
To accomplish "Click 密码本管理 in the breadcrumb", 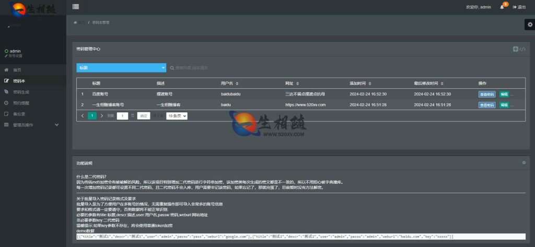I will click(x=101, y=22).
